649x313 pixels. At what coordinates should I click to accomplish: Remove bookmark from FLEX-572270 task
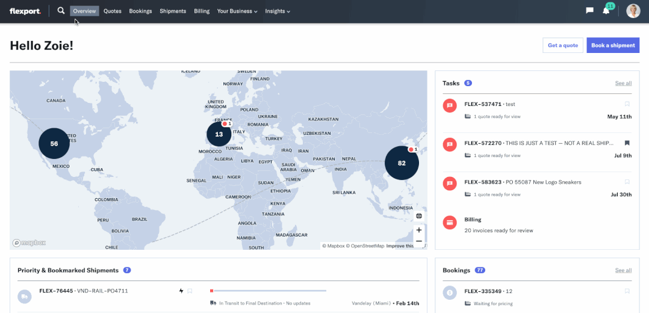tap(627, 143)
